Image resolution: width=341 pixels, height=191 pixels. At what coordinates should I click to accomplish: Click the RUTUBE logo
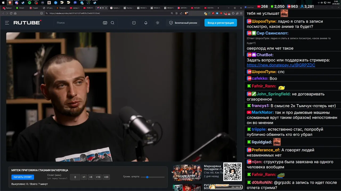click(x=27, y=23)
